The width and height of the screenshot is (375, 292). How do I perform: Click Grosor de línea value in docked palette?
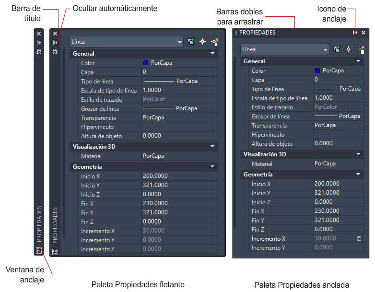[x=339, y=116]
